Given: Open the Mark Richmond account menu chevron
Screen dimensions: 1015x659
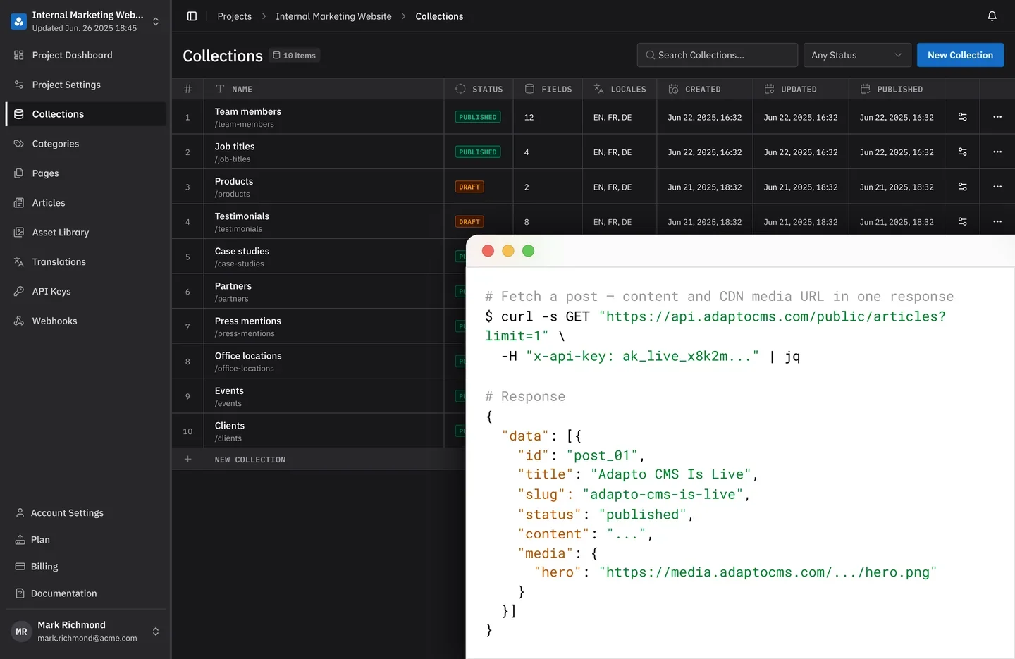Looking at the screenshot, I should (156, 632).
